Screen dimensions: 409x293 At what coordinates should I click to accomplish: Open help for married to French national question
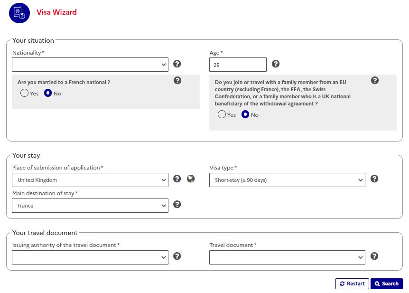pyautogui.click(x=177, y=80)
